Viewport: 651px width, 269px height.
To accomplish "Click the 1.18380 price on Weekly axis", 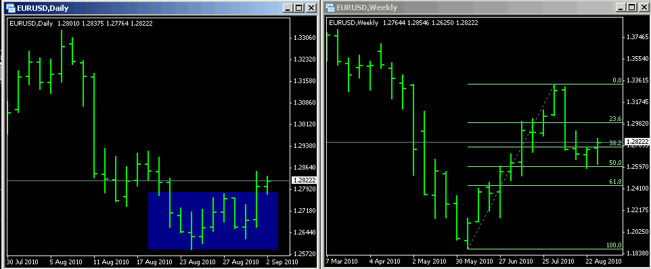I will (x=637, y=253).
